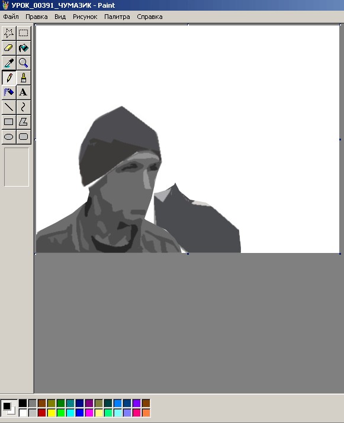
Task: Pick the cyan color swatch
Action: click(70, 413)
